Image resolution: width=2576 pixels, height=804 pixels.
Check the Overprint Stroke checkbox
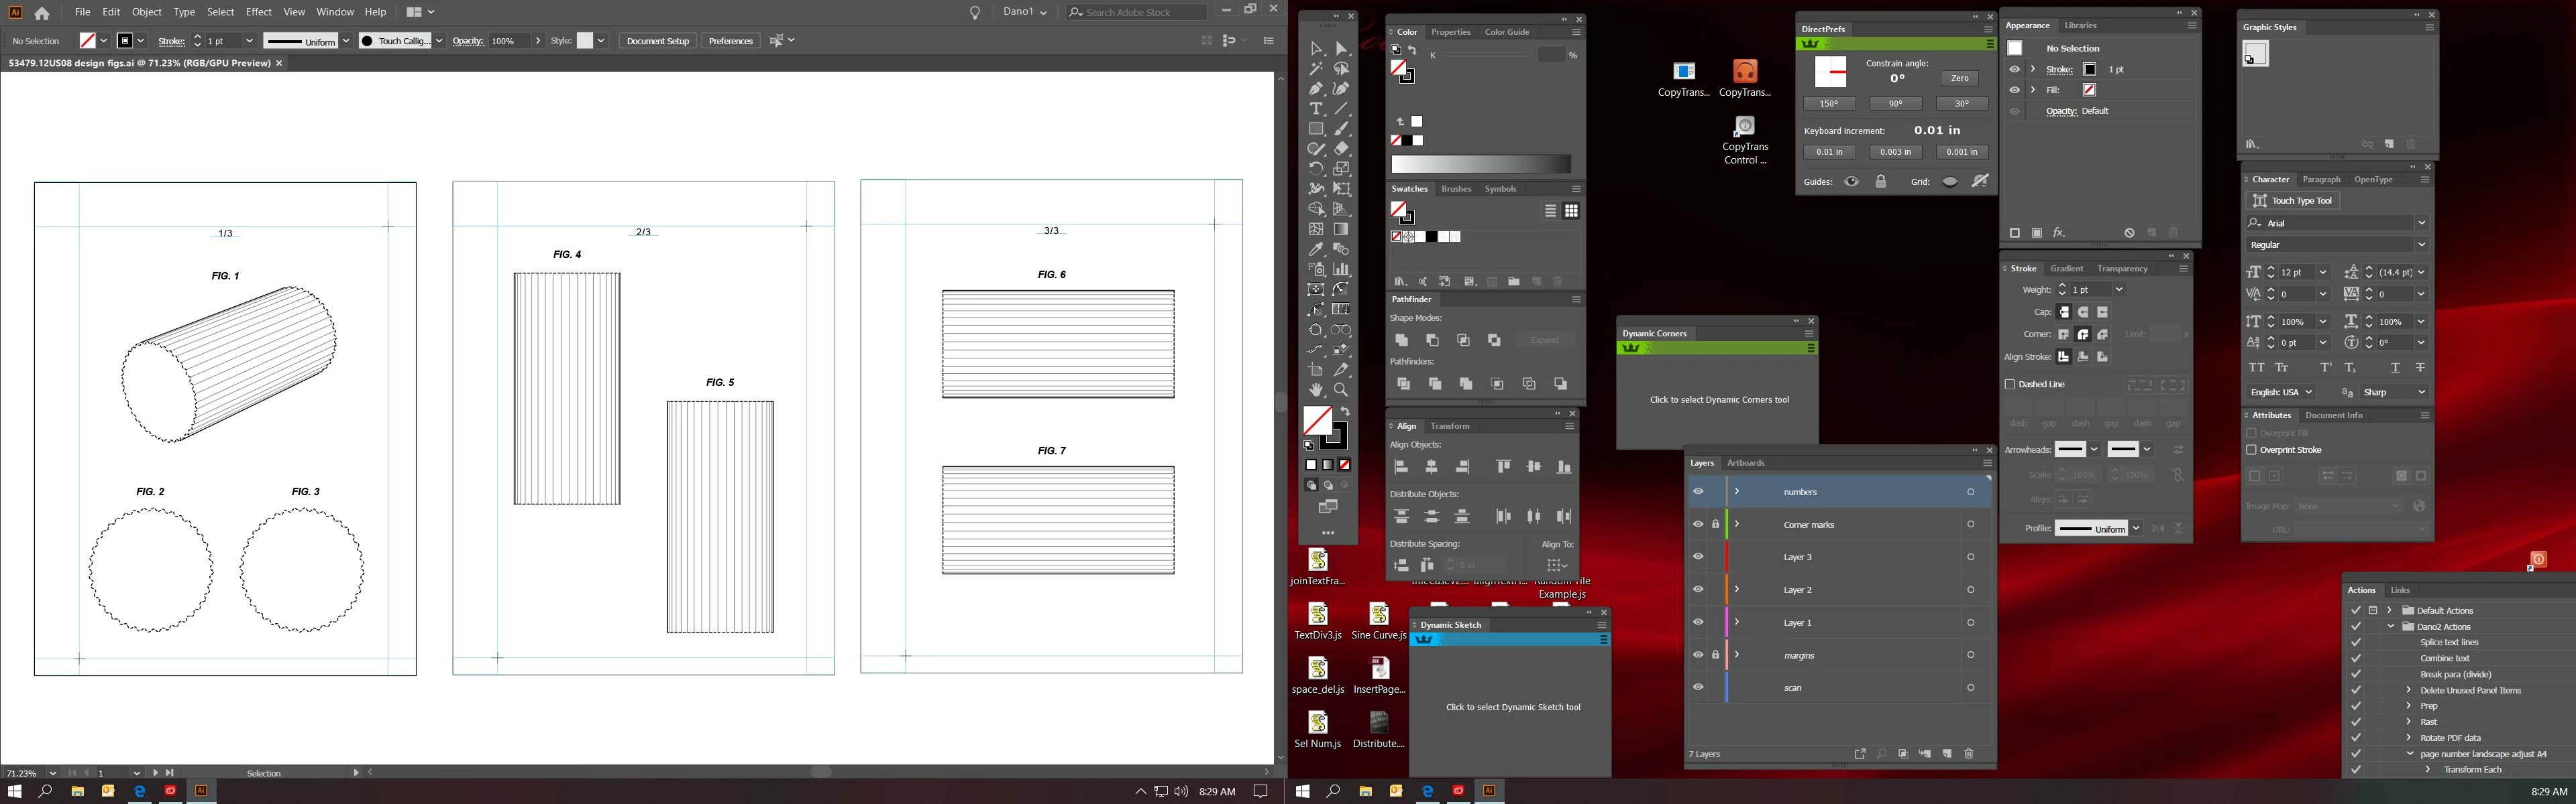(2252, 450)
